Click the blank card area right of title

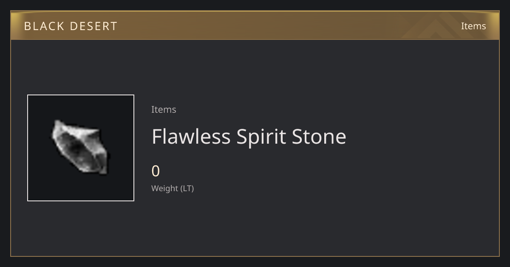(x=421, y=136)
